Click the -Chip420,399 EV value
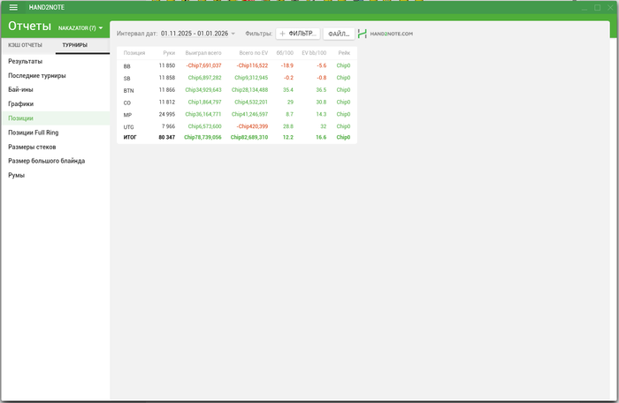 click(x=253, y=126)
